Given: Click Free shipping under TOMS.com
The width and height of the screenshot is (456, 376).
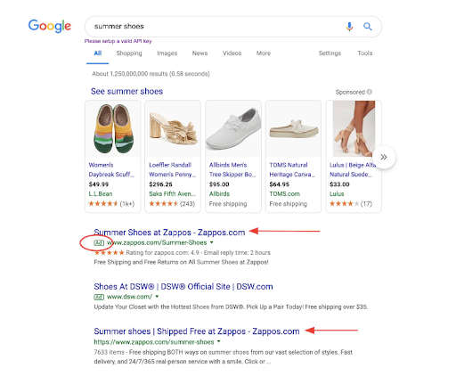Looking at the screenshot, I should [289, 204].
